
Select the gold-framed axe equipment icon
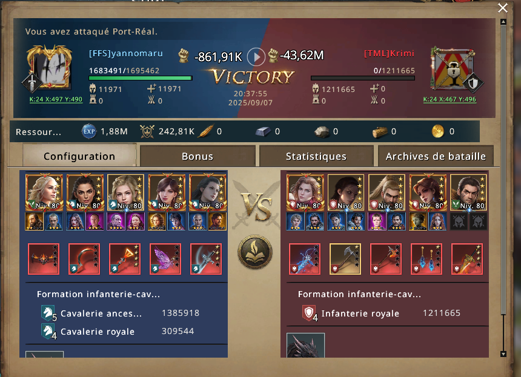[x=345, y=259]
